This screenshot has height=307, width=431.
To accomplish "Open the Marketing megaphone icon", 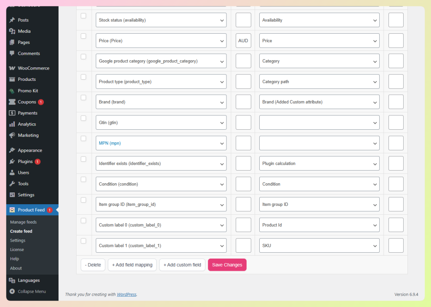I will [11, 135].
